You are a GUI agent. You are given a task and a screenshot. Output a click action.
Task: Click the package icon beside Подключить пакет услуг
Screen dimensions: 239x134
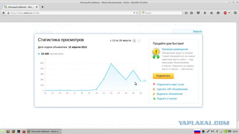[154, 84]
